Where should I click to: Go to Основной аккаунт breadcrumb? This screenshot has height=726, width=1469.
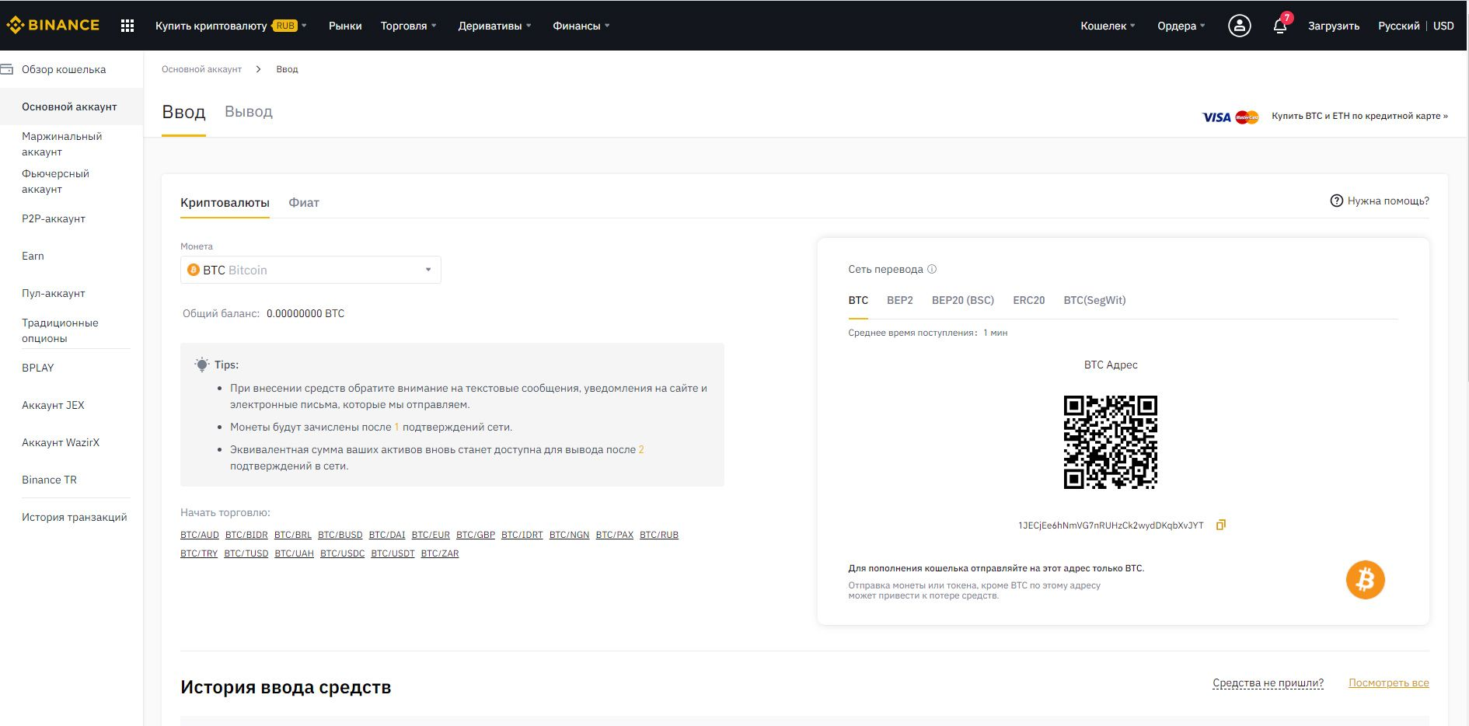201,69
